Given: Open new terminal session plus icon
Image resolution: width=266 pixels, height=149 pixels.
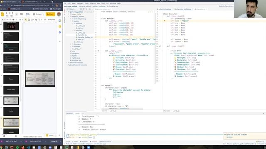Looking at the screenshot, I should coord(83,113).
